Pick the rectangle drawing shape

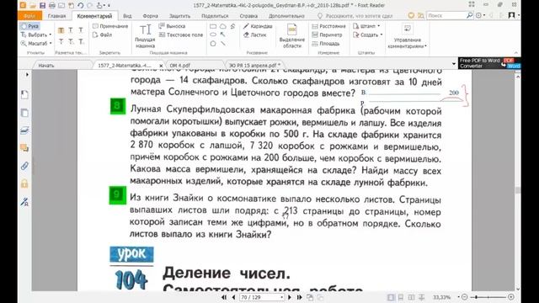point(213,26)
